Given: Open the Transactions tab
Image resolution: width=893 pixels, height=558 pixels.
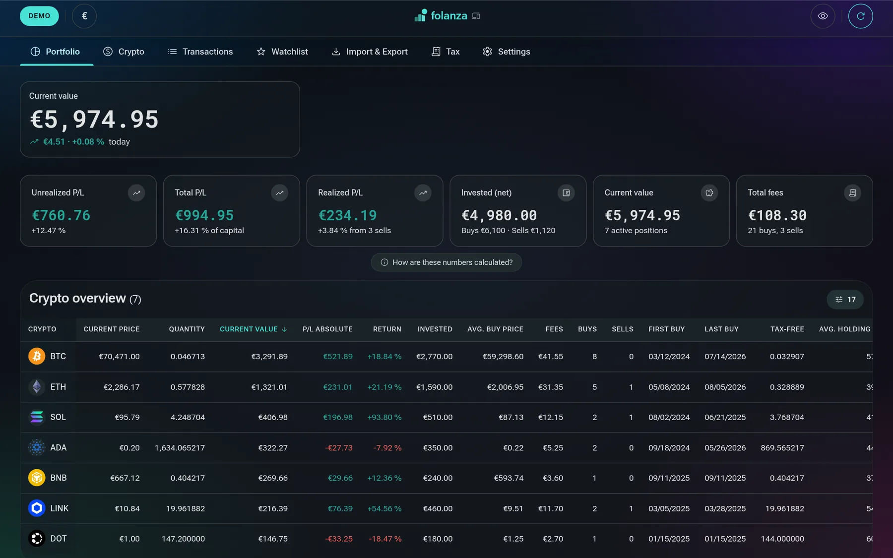Looking at the screenshot, I should (200, 52).
